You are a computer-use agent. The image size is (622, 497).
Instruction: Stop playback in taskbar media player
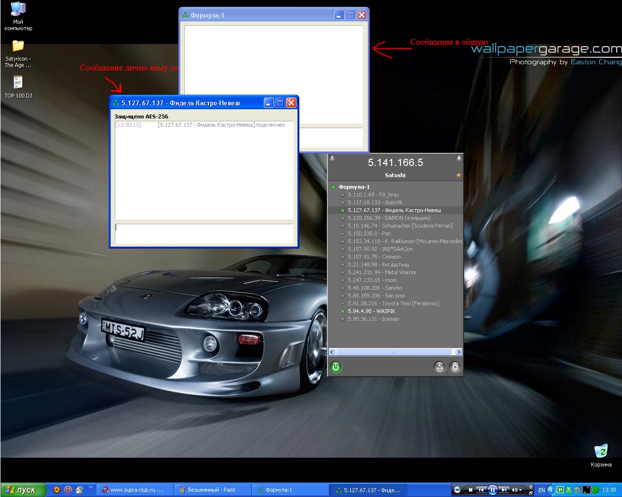pos(470,490)
